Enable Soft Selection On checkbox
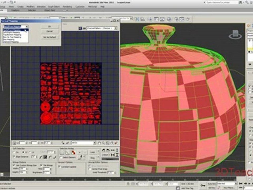Image resolution: width=253 pixels, height=190 pixels. pyautogui.click(x=14, y=152)
